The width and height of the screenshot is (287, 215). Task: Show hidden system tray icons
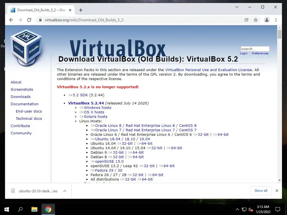237,209
